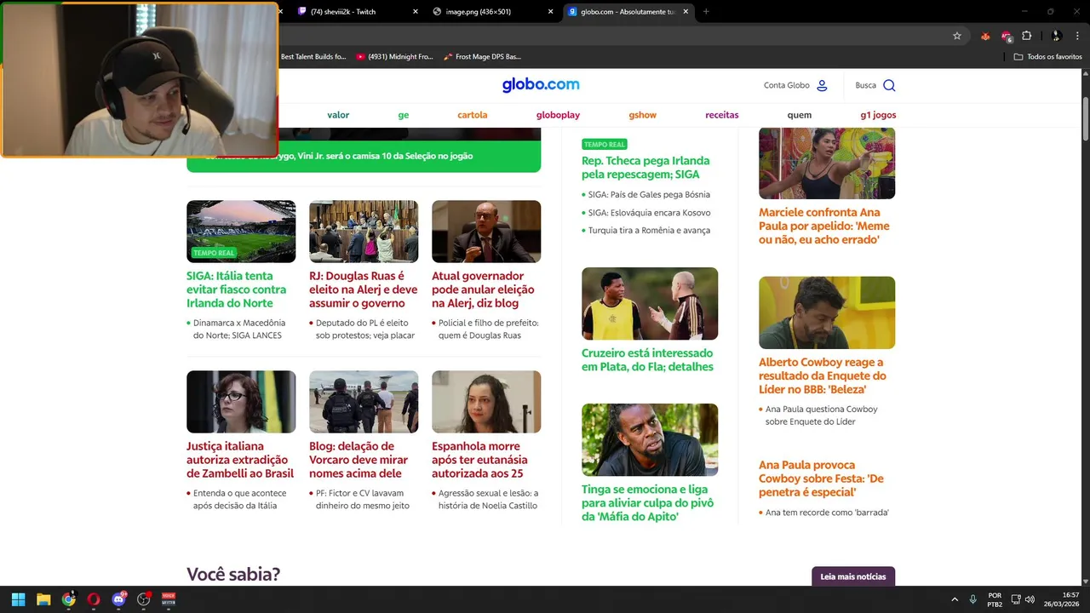Open the new tab plus button

click(706, 12)
